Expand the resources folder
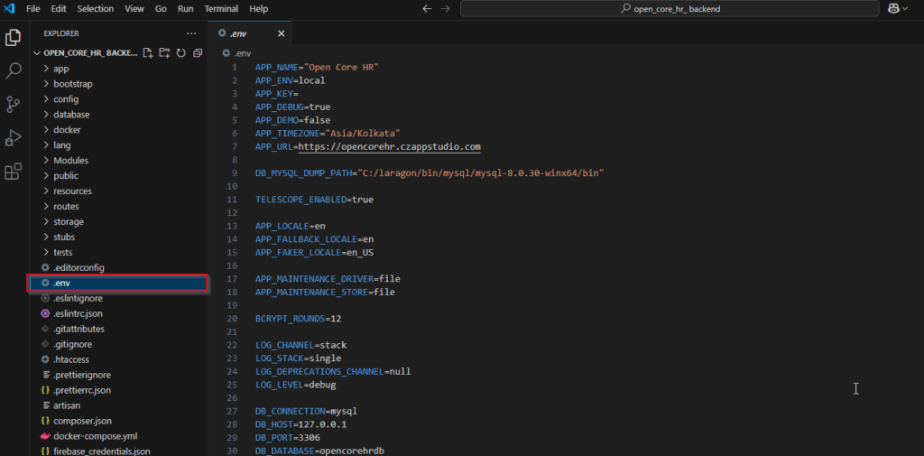Screen dimensions: 924x456 (x=118, y=191)
